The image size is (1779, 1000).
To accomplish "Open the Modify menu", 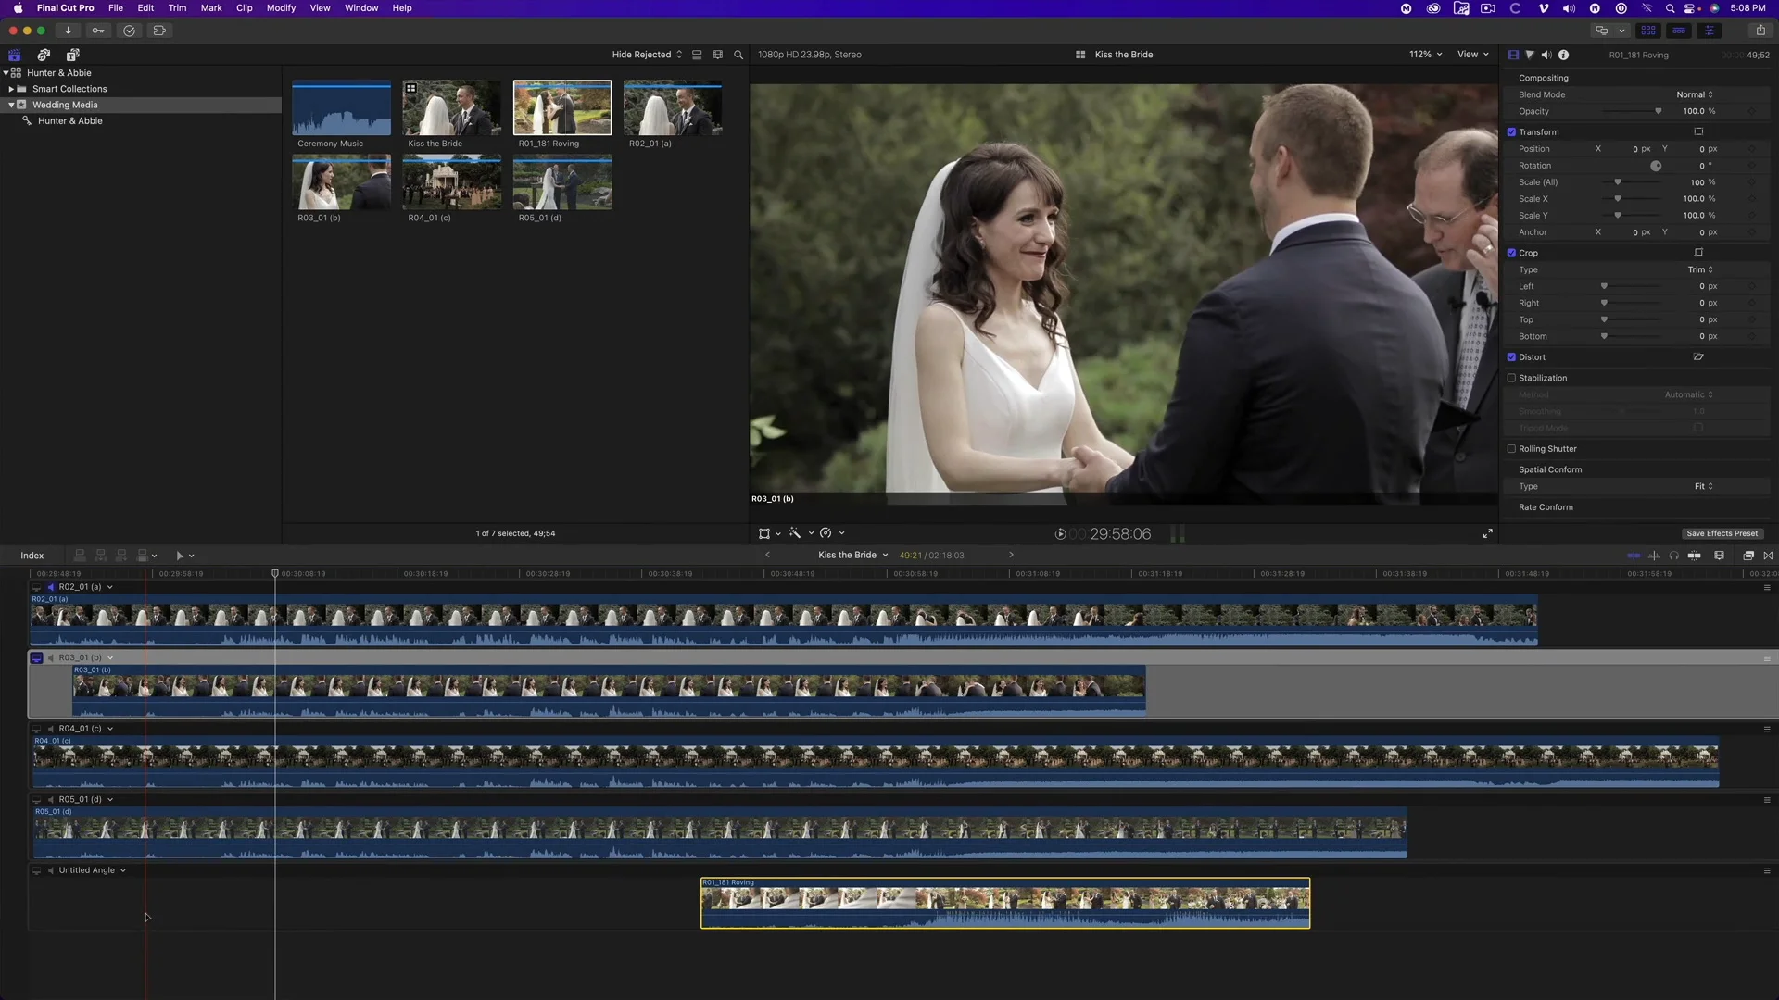I will point(281,8).
